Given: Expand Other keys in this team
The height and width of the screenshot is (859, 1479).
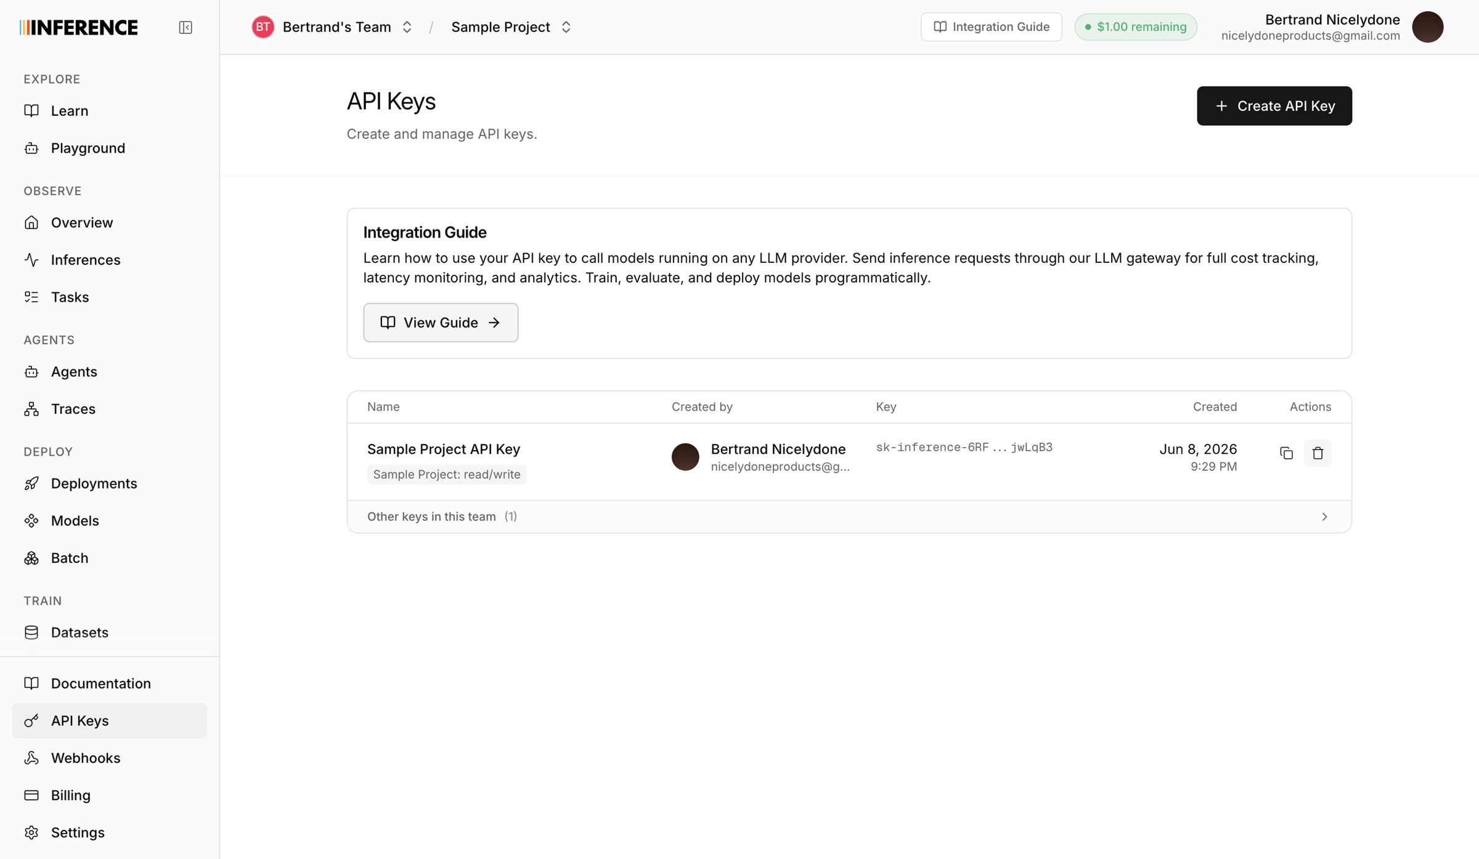Looking at the screenshot, I should [849, 517].
